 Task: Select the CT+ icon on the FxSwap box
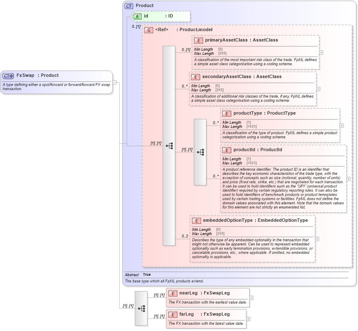(9, 75)
